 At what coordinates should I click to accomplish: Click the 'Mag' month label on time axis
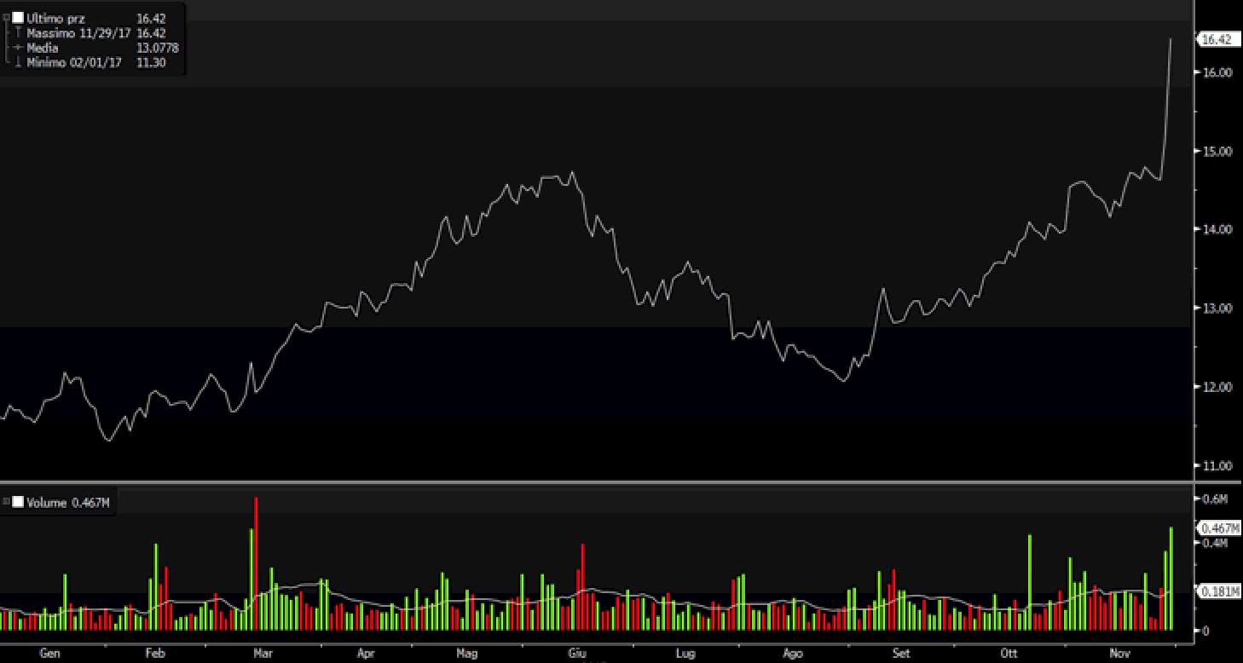(x=467, y=654)
